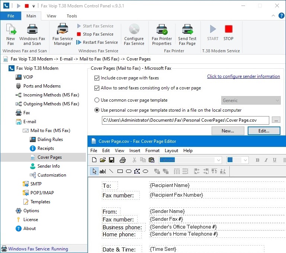
Task: Click the browse '...' button
Action: pos(276,120)
